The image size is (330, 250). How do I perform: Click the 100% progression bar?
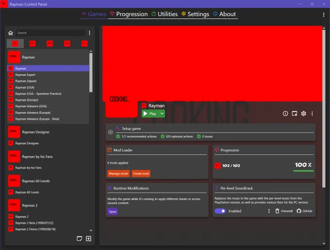[x=303, y=171]
